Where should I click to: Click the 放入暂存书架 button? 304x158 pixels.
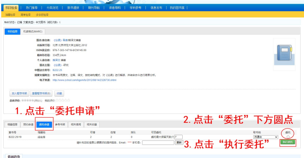(19, 93)
